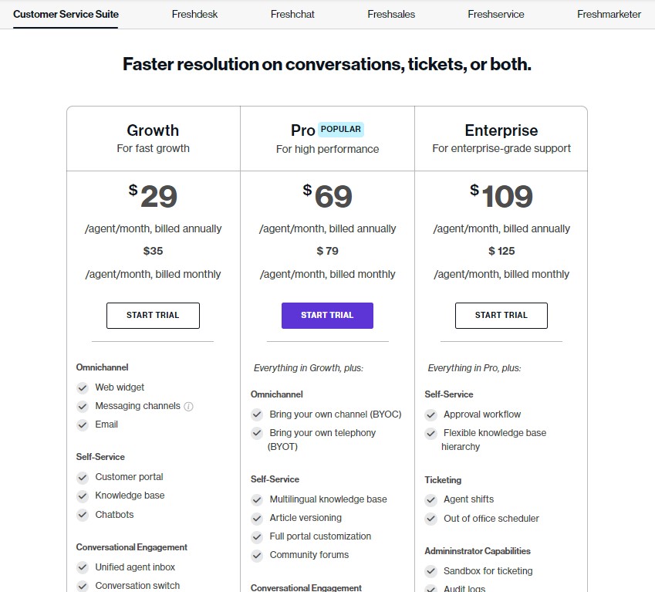Select the Customer Service Suite tab
655x592 pixels.
click(x=66, y=14)
